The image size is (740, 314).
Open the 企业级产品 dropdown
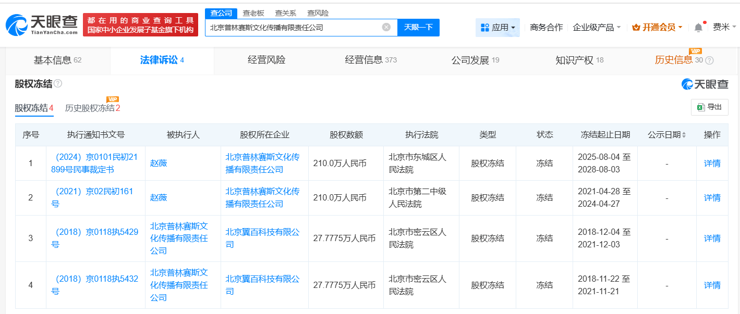coord(593,27)
